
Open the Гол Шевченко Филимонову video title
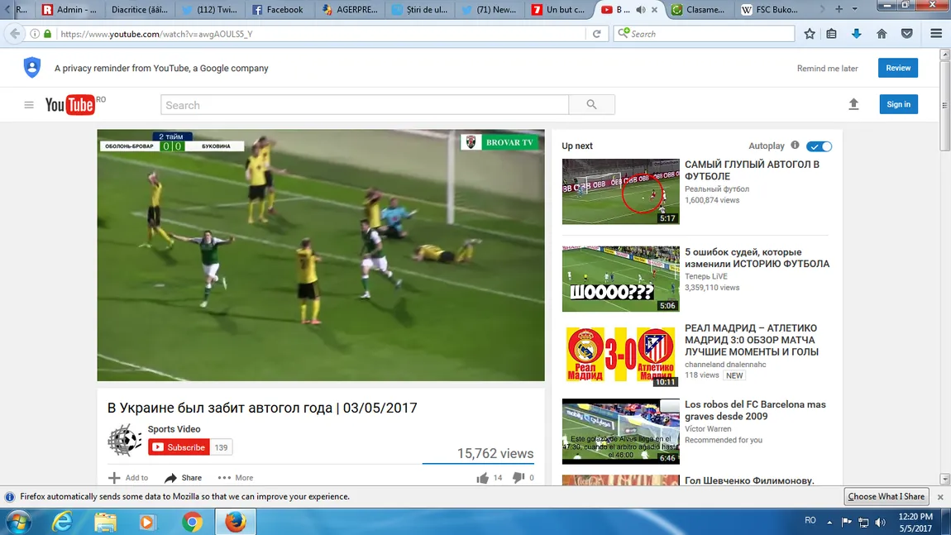click(x=749, y=480)
